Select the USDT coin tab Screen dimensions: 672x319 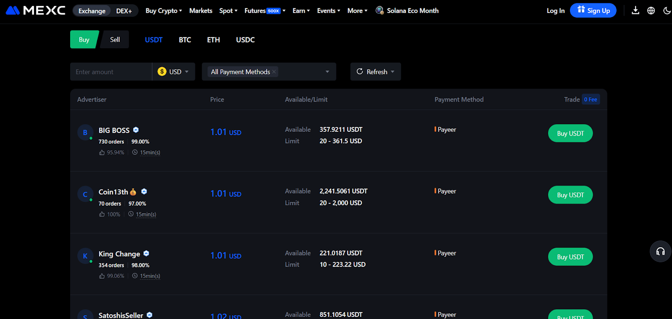click(x=154, y=39)
